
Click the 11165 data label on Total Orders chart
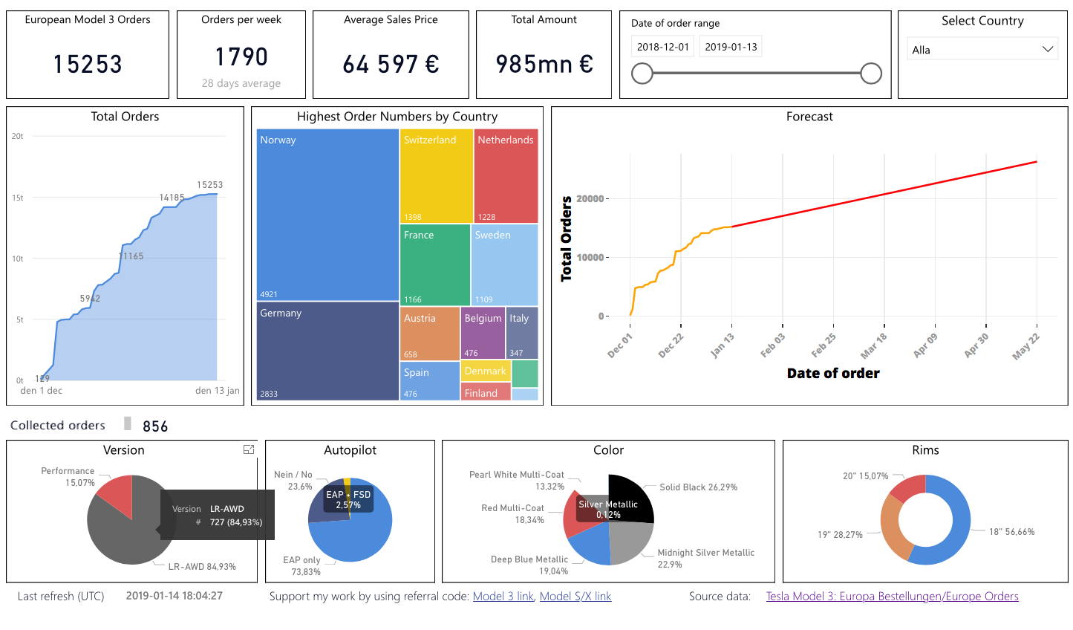131,256
